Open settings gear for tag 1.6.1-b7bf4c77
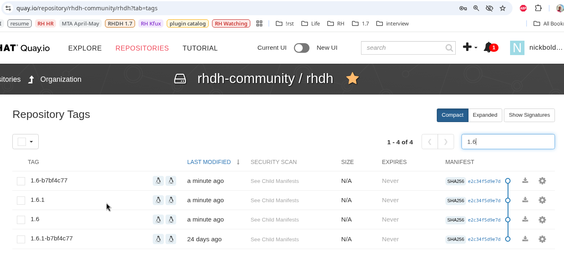Screen dimensions: 564x254 [542, 239]
